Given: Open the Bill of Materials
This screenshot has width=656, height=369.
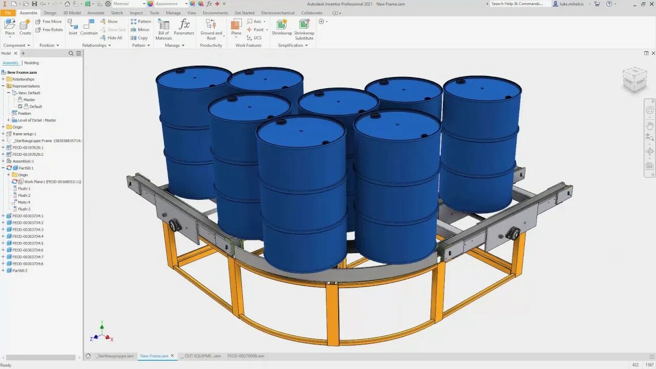Looking at the screenshot, I should (163, 30).
